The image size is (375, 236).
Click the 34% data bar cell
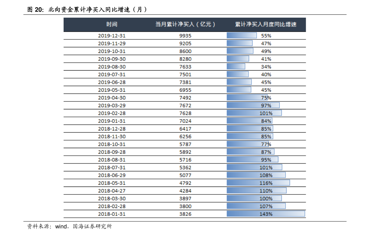click(x=266, y=67)
